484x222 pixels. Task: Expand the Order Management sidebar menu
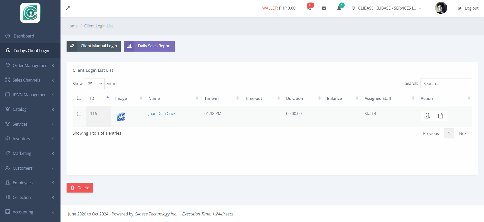[30, 65]
